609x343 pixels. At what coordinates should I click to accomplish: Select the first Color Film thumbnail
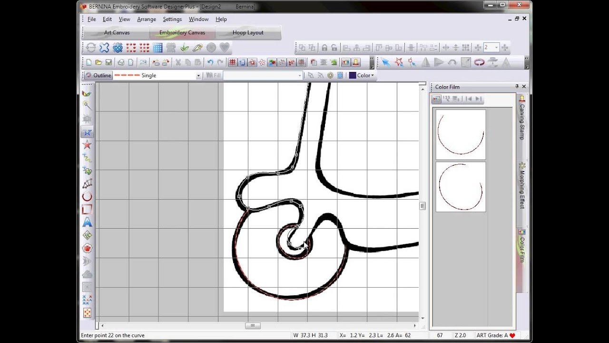tap(461, 134)
